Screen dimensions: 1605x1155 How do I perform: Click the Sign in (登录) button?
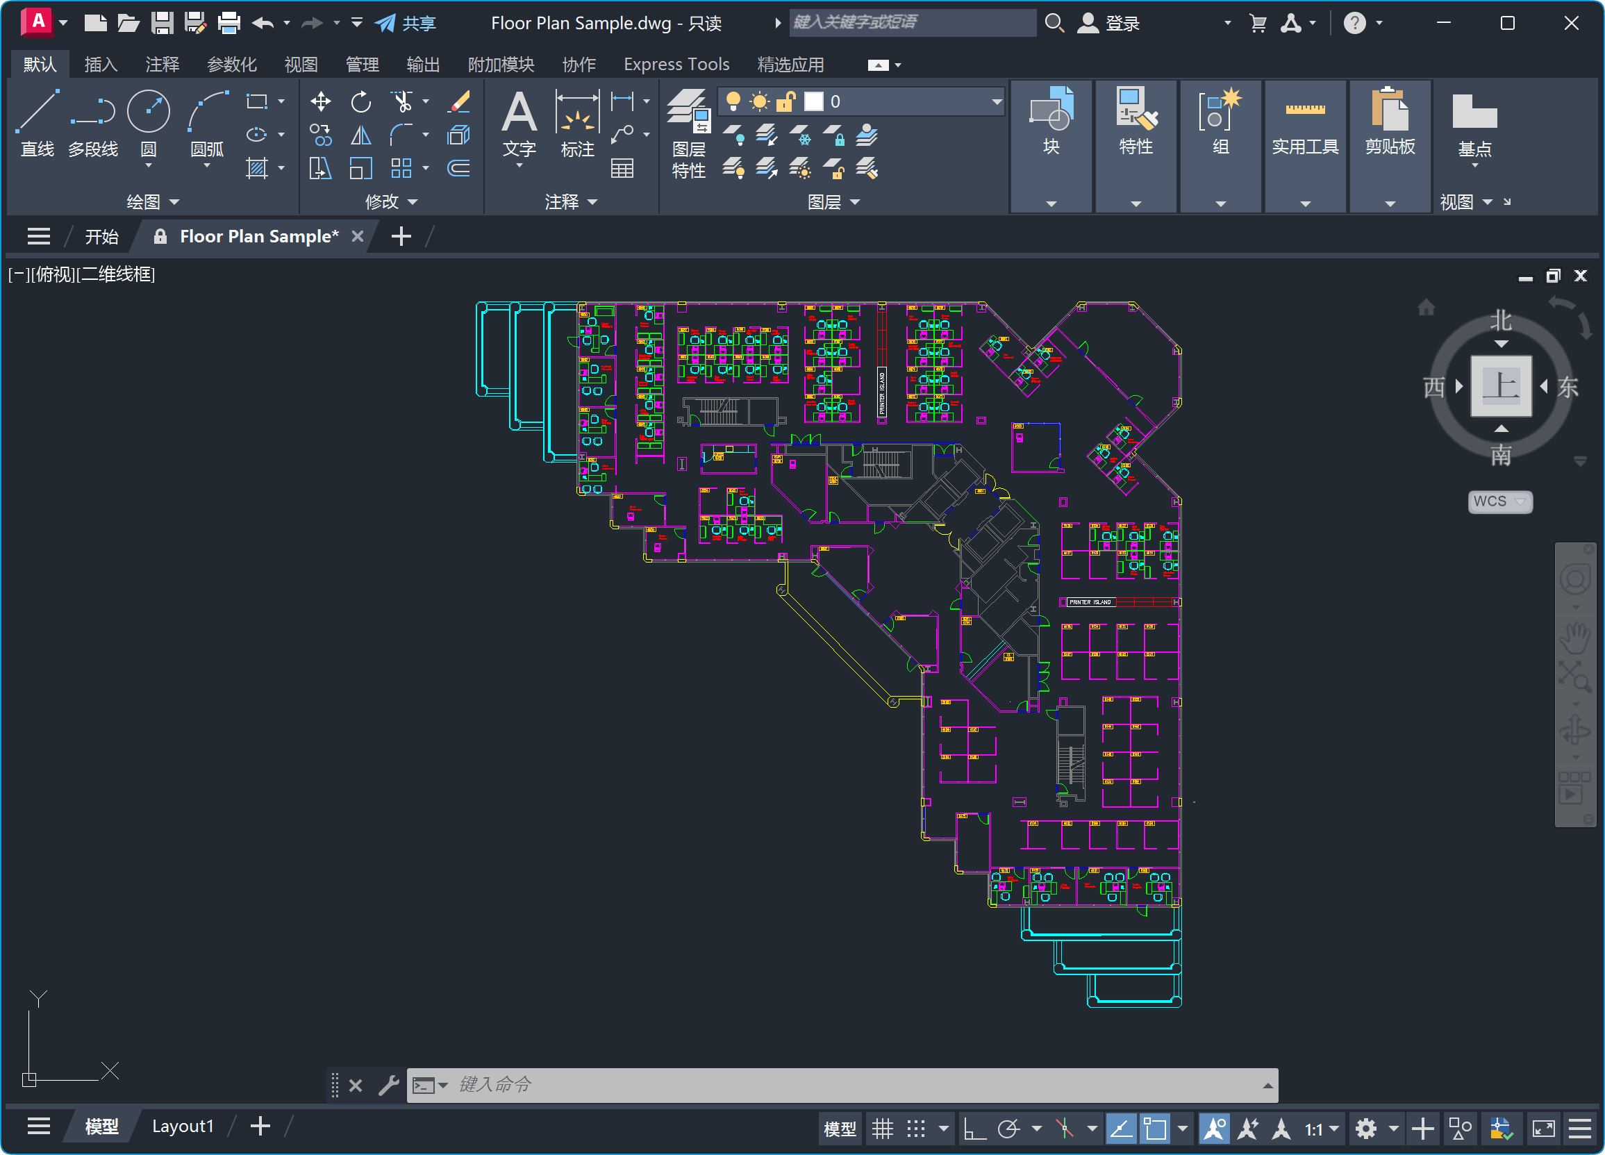tap(1108, 23)
